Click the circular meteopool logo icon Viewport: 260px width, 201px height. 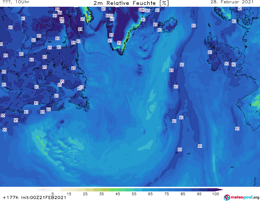click(x=227, y=197)
